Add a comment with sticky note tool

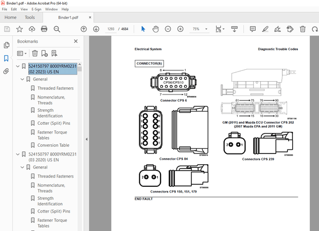(x=253, y=29)
